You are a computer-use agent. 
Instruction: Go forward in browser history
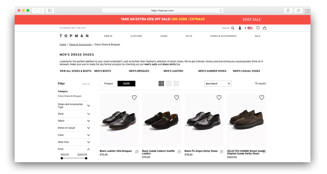pos(41,11)
